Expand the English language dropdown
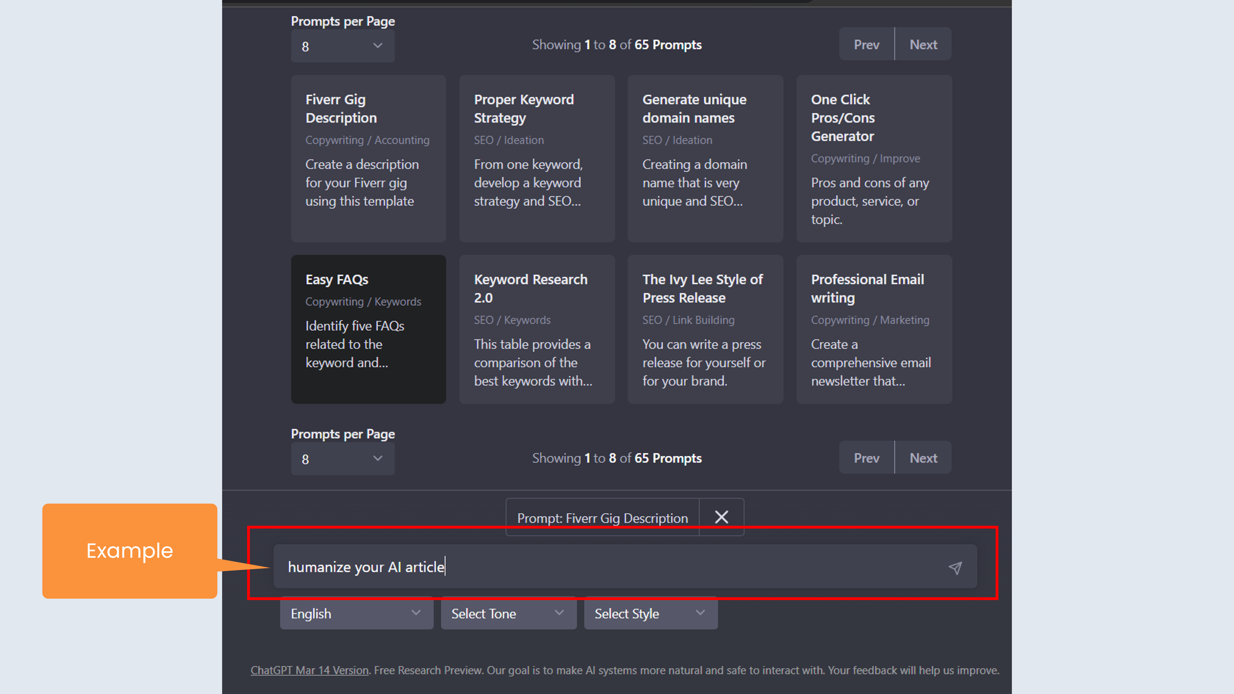 pos(356,614)
